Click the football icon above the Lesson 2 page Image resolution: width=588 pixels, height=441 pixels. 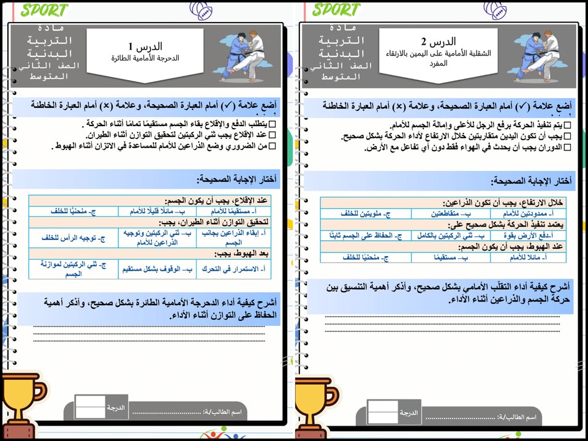495,10
